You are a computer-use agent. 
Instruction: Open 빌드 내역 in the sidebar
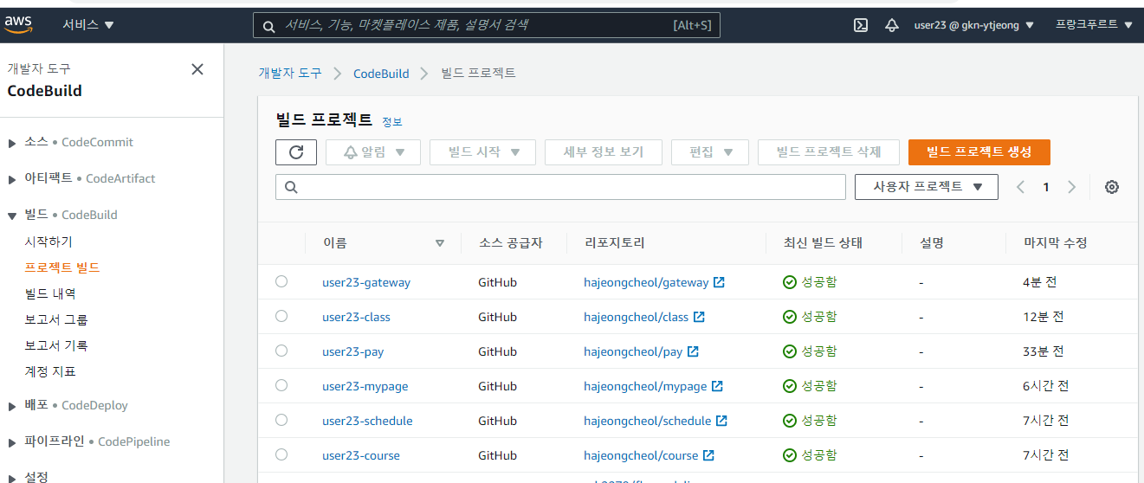pos(50,293)
